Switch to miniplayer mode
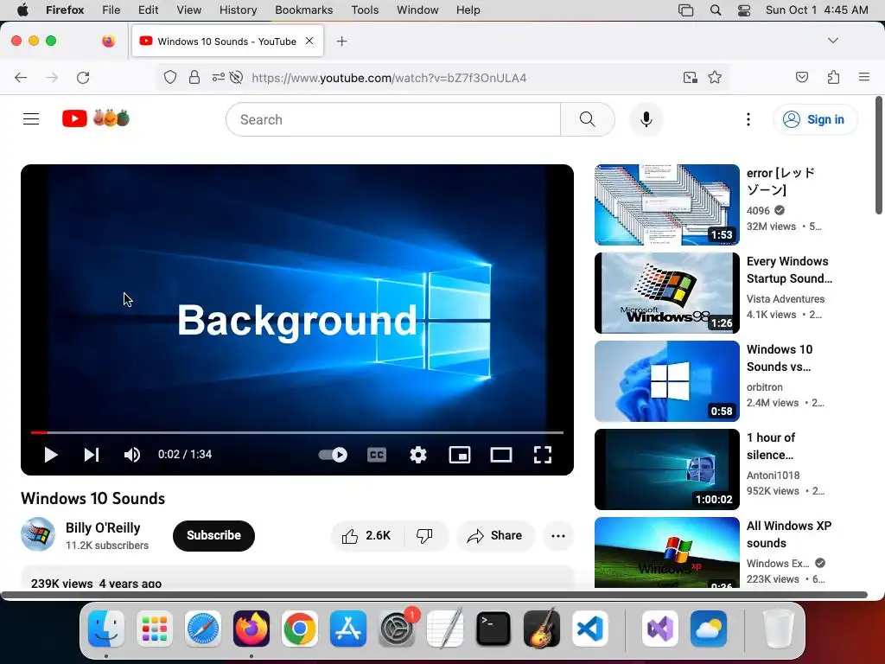The height and width of the screenshot is (664, 885). 460,455
